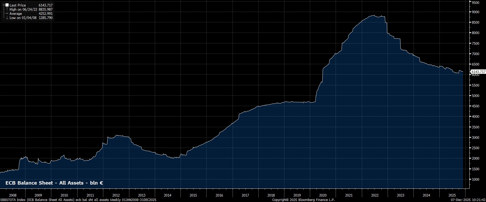The height and width of the screenshot is (202, 486).
Task: Click the 2020 year label on time axis
Action: click(323, 195)
